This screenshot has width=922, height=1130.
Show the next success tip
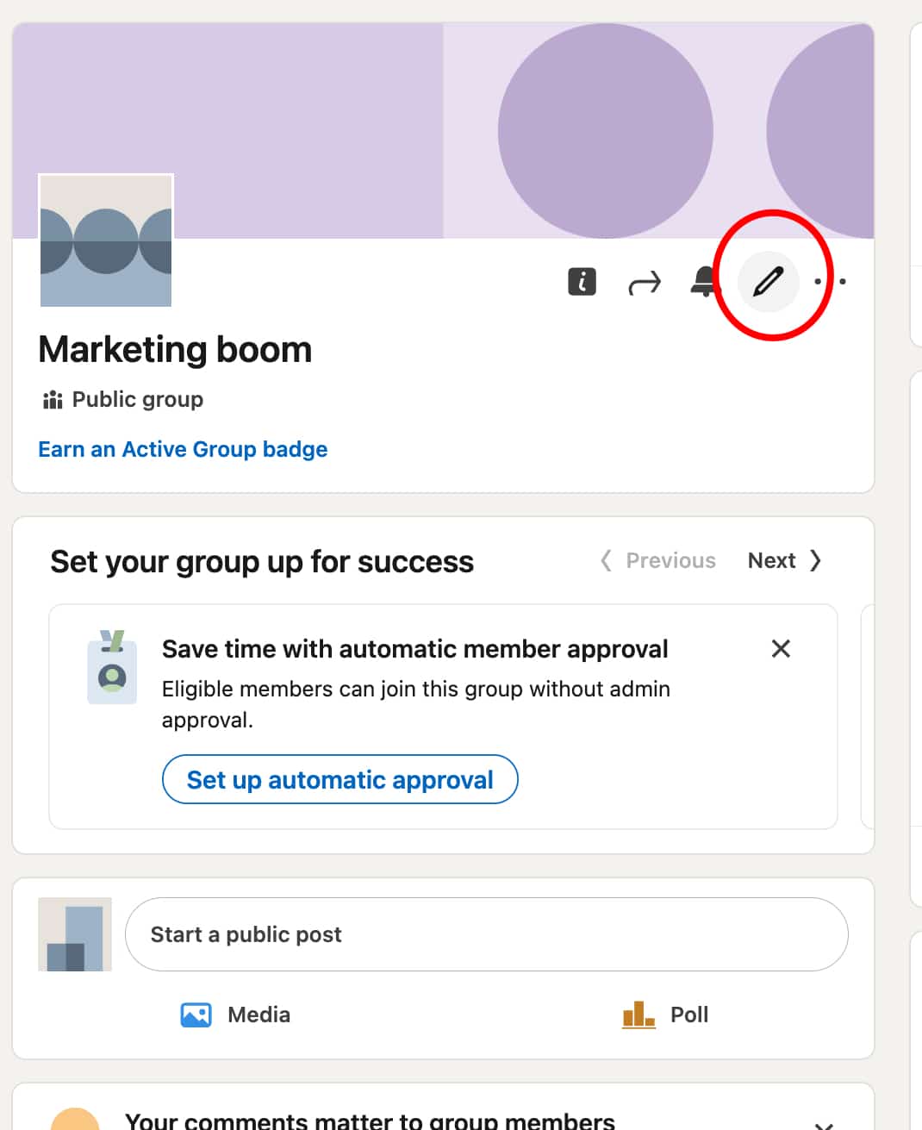(783, 560)
